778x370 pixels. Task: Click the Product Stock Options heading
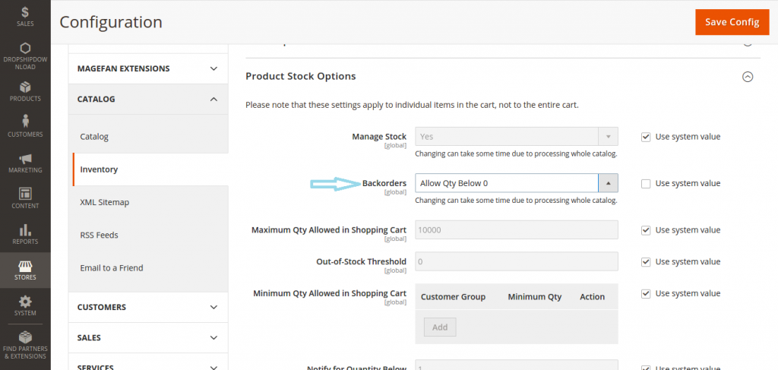point(301,77)
